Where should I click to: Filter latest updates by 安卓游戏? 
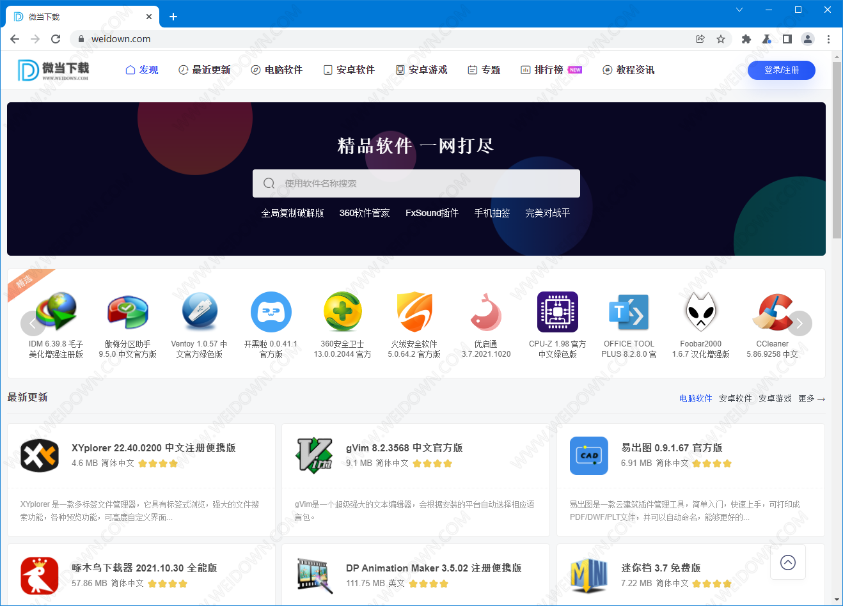pyautogui.click(x=775, y=398)
